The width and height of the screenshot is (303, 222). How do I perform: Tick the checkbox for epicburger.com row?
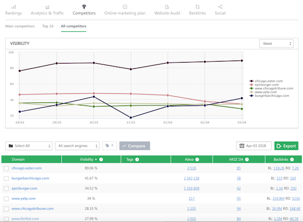tap(6, 188)
